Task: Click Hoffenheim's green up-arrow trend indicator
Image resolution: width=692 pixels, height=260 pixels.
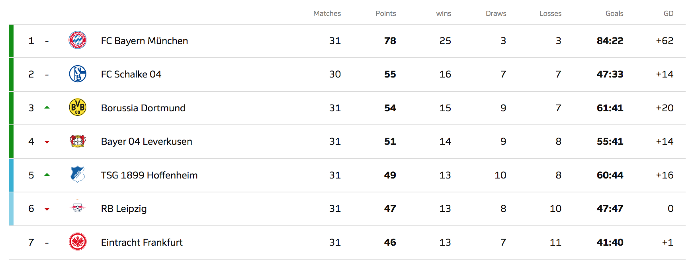Action: tap(47, 175)
